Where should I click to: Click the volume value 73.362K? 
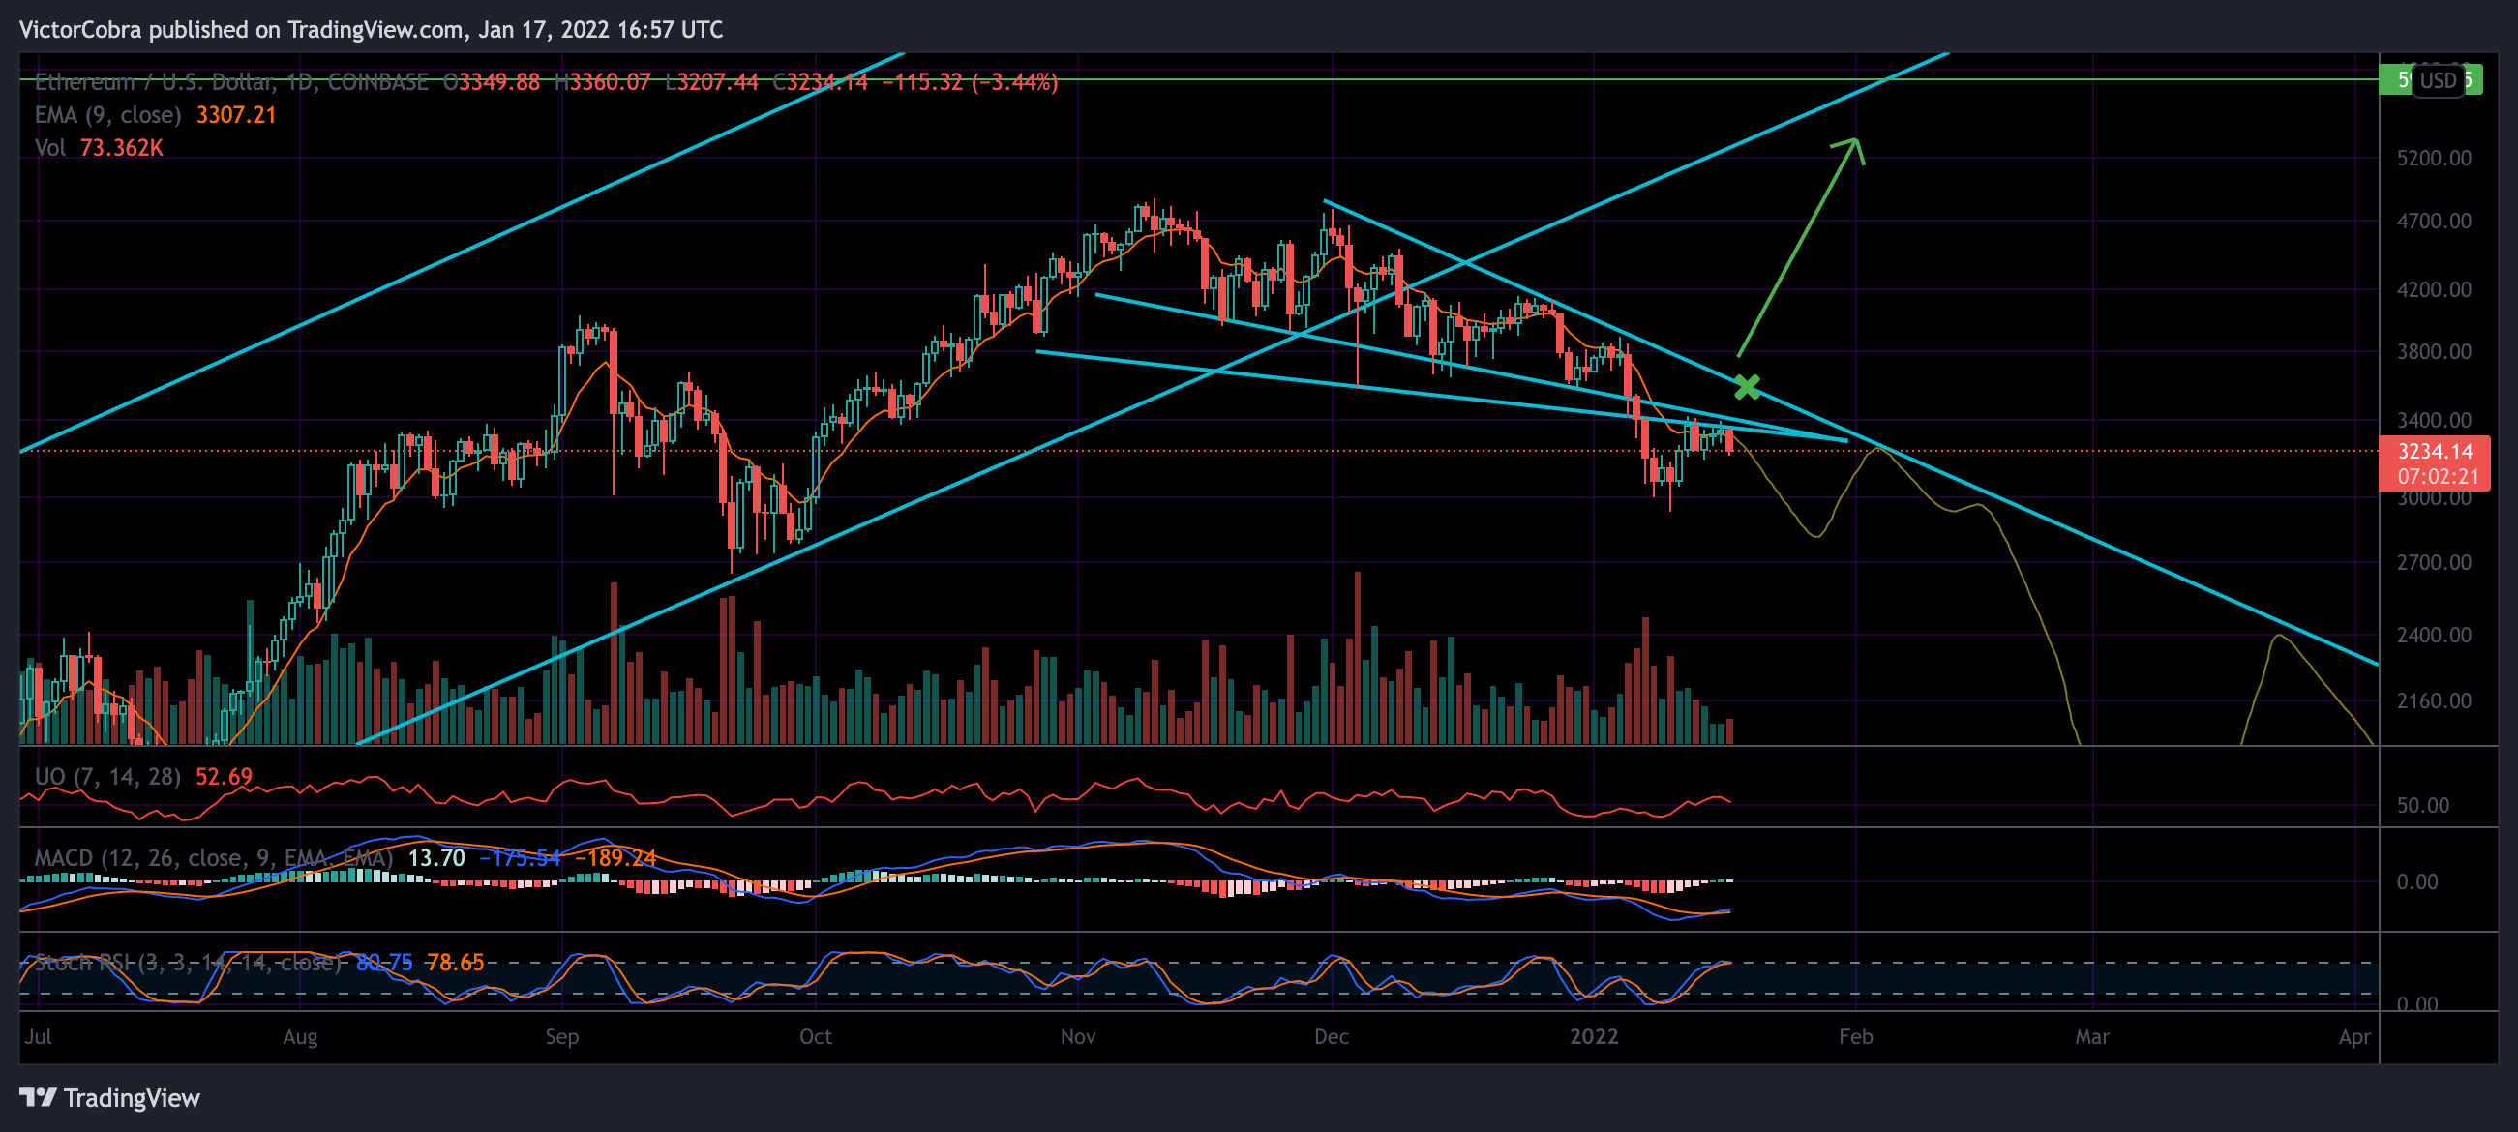point(121,148)
